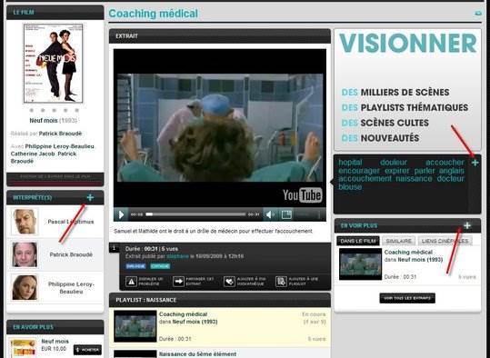Open the Neuf mois movie poster
The height and width of the screenshot is (358, 490).
tap(54, 64)
